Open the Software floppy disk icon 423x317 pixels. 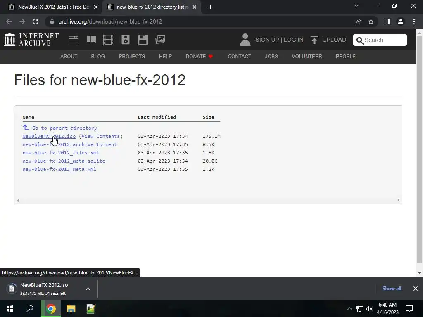pyautogui.click(x=143, y=40)
